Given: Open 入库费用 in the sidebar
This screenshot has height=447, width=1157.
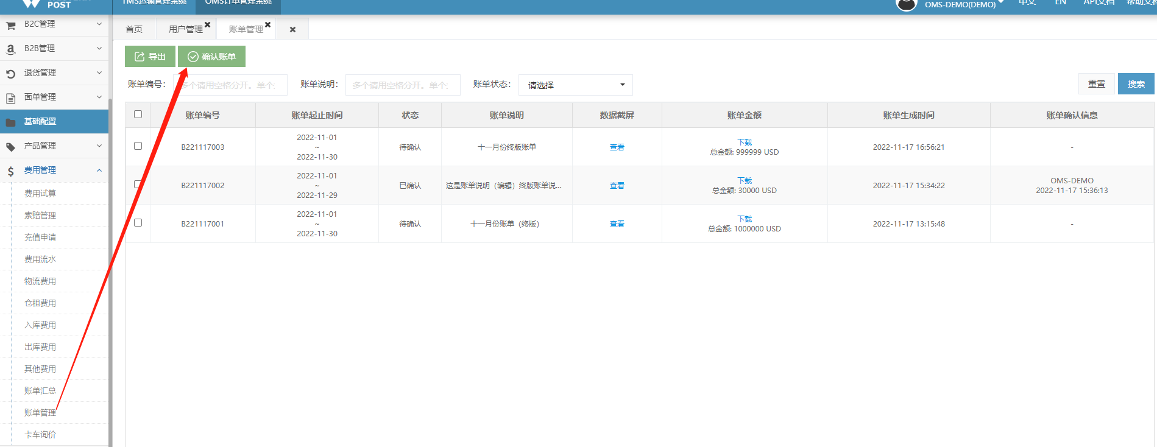Looking at the screenshot, I should [x=40, y=325].
